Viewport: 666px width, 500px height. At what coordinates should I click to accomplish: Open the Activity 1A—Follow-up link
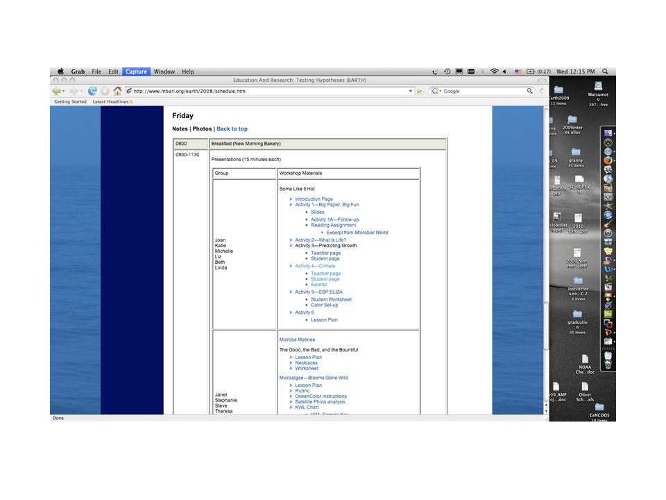[x=334, y=219]
